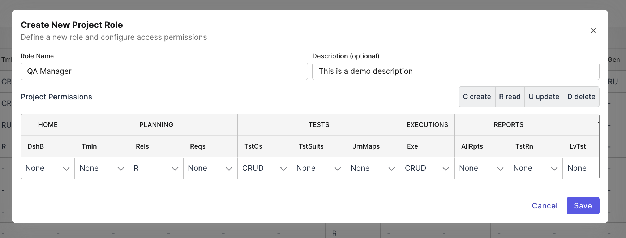Click the Reqs column label
626x238 pixels.
pos(198,146)
